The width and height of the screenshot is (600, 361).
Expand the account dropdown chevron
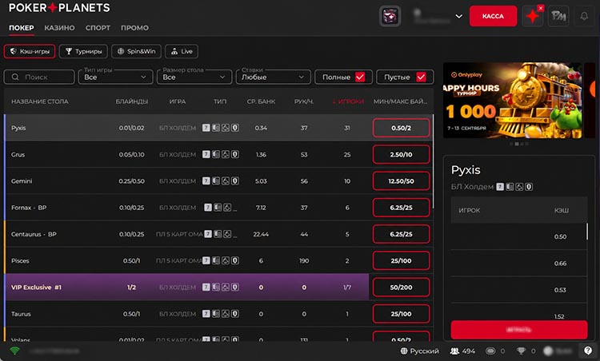(x=459, y=17)
